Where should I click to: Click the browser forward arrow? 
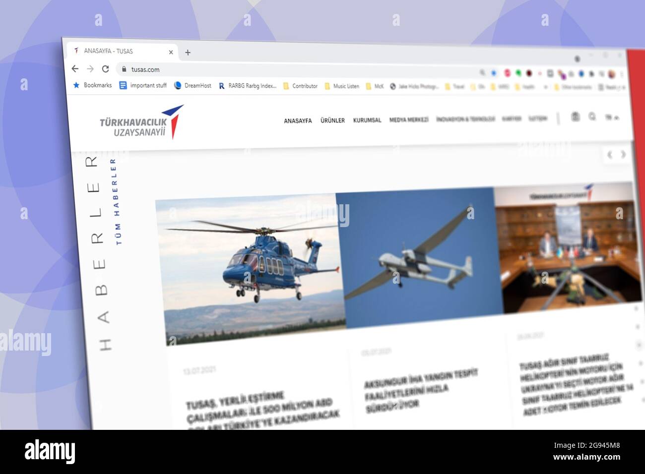coord(90,69)
